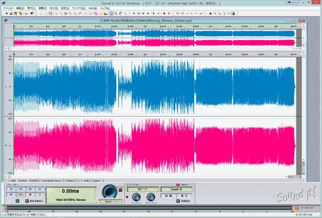
Task: Select the hand scroll tool
Action: [121, 14]
